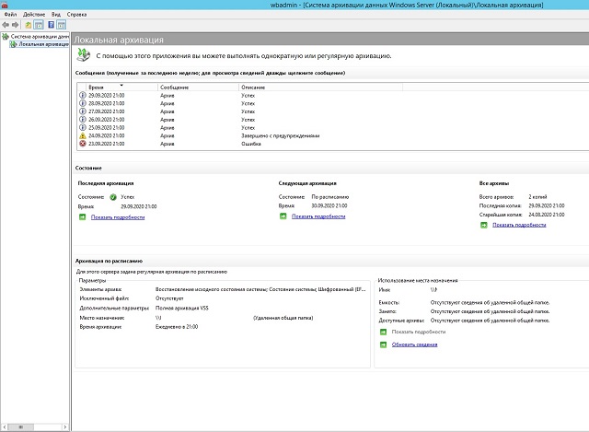Click the wbadmin application icon in title bar

point(5,5)
